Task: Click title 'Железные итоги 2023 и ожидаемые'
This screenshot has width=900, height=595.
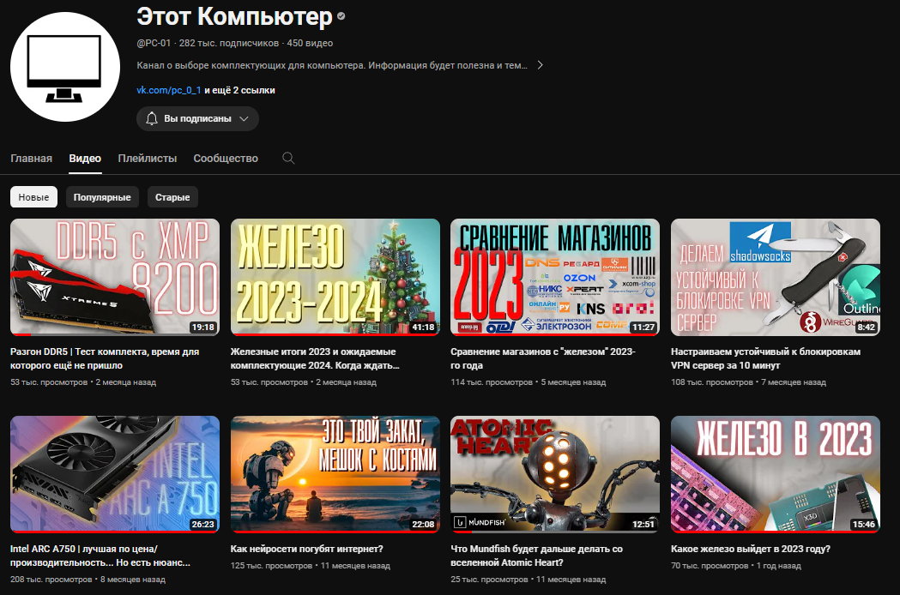Action: tap(315, 358)
